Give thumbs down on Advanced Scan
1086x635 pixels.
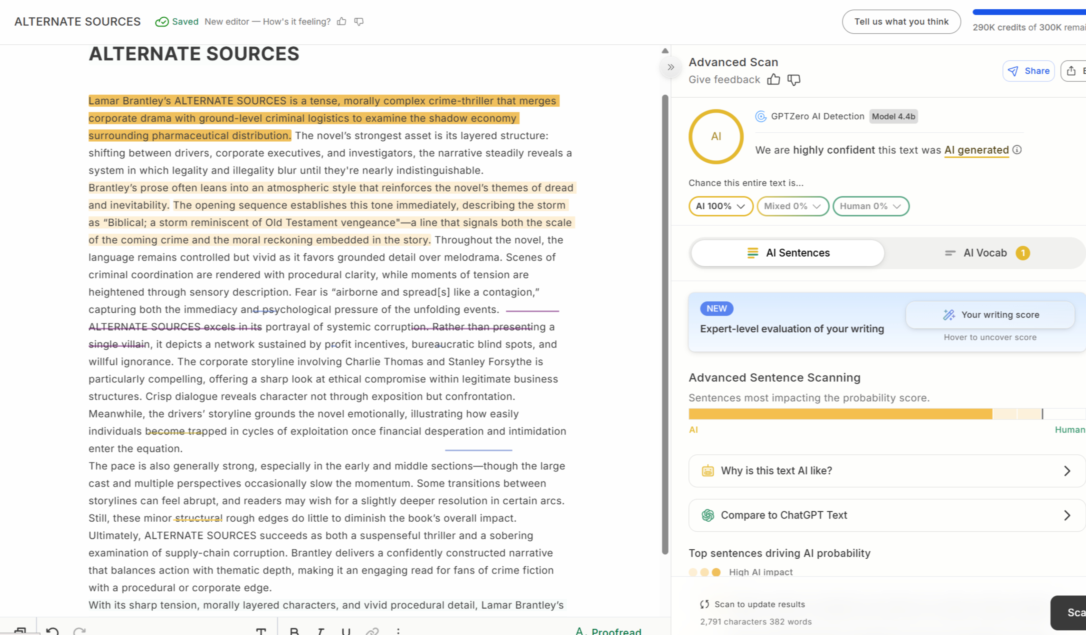(x=794, y=80)
